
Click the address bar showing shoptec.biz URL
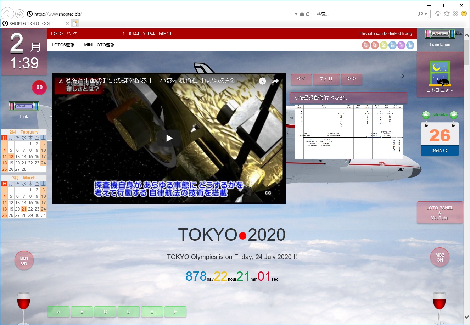tap(160, 14)
